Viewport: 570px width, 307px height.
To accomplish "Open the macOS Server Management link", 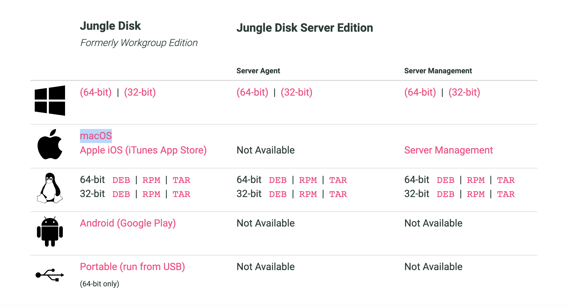I will (x=448, y=150).
